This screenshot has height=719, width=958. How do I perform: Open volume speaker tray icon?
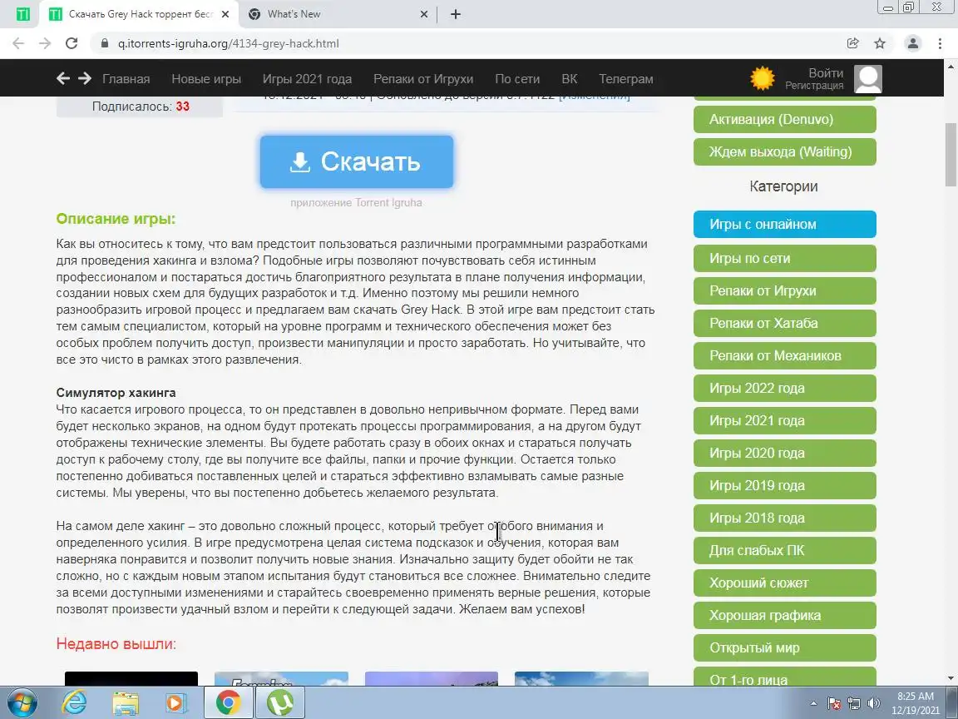tap(873, 704)
